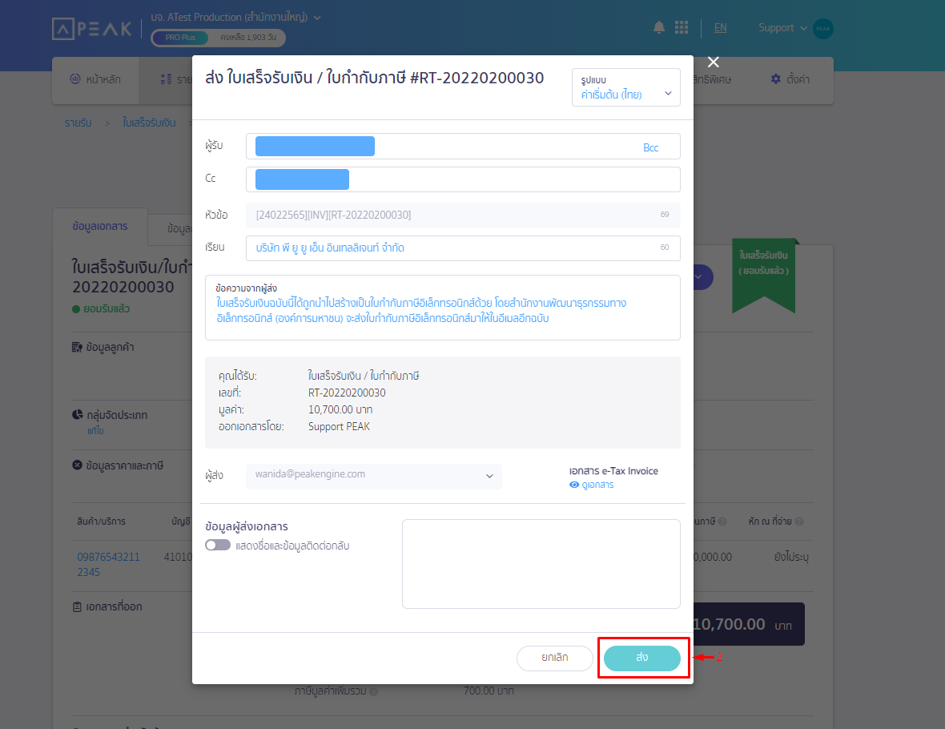This screenshot has height=729, width=945.
Task: Expand the company branch selector chevron
Action: click(x=317, y=17)
